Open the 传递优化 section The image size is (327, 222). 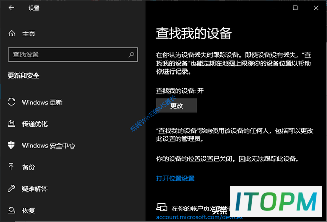(x=35, y=124)
